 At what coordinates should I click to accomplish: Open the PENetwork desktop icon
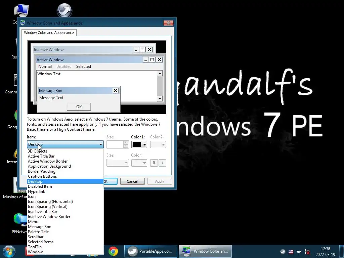20,220
